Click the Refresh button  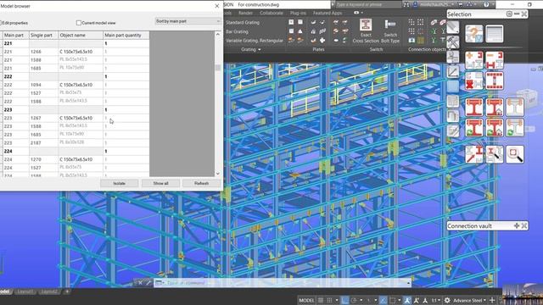(202, 183)
